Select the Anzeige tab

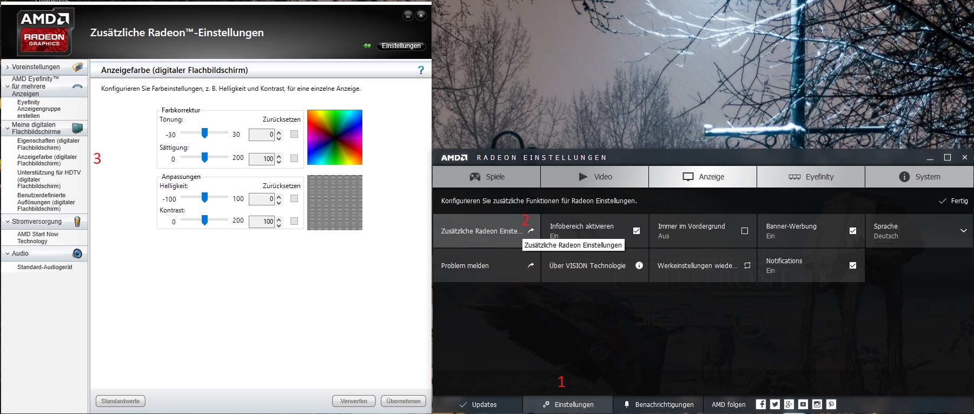coord(703,177)
